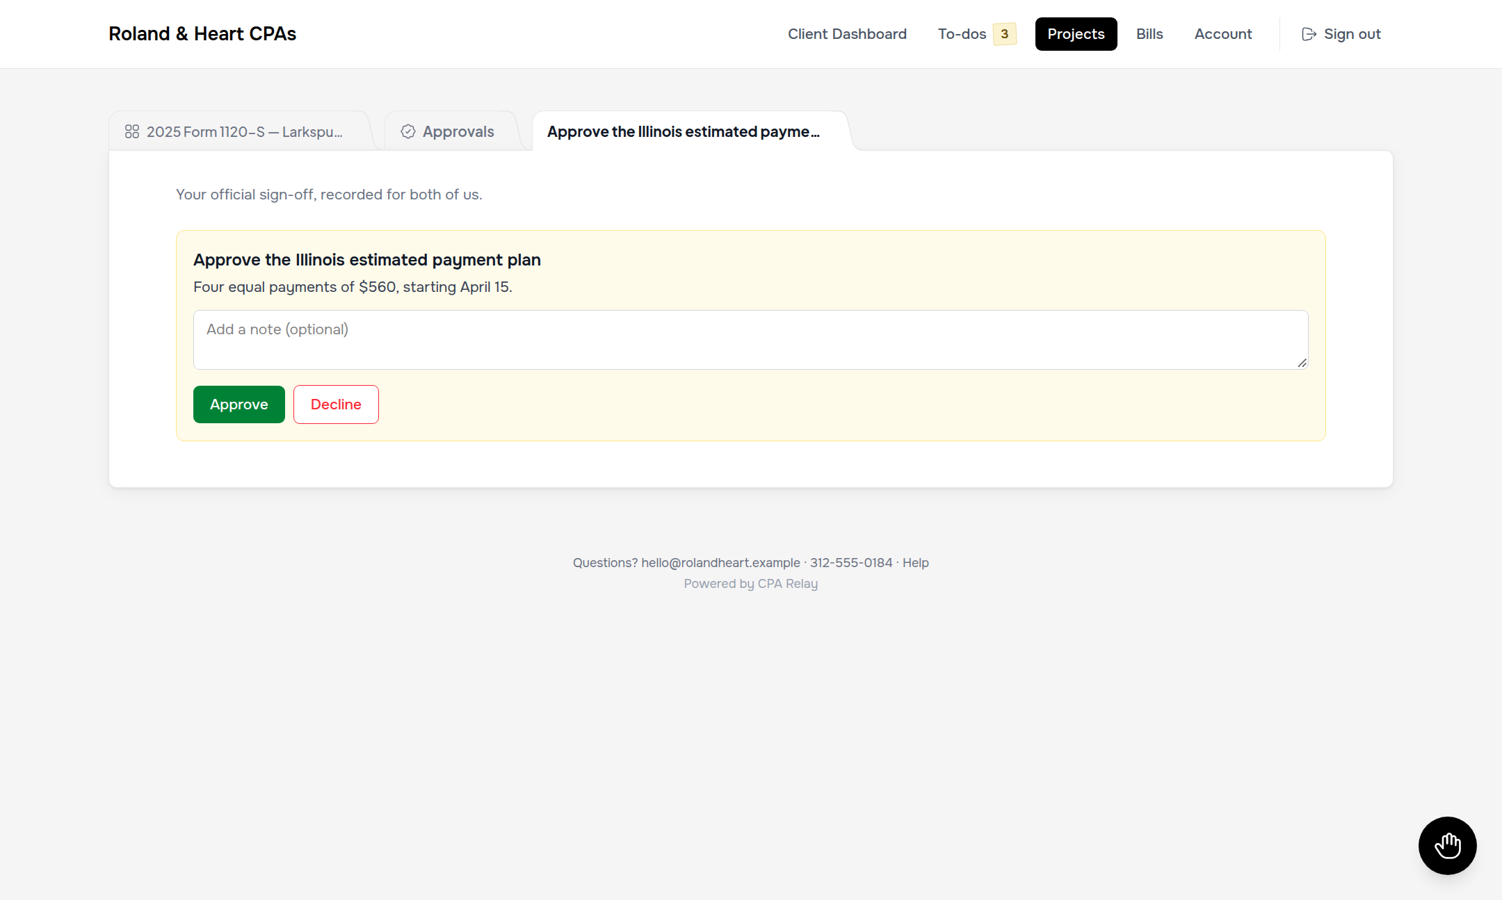The height and width of the screenshot is (900, 1502).
Task: Click 'Your official sign-off' description text
Action: (329, 195)
